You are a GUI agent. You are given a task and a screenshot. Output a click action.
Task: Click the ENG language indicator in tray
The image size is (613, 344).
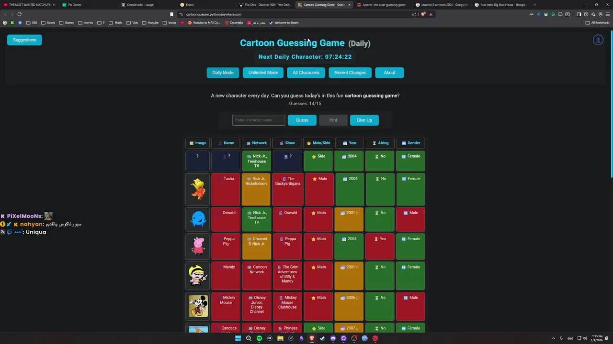coord(570,338)
